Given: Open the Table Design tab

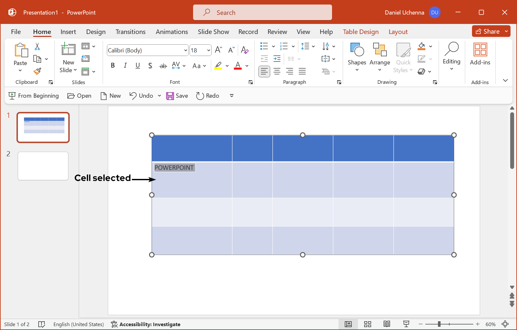Looking at the screenshot, I should 361,32.
